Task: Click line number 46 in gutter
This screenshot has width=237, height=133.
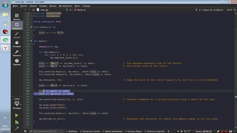Action: [28, 91]
